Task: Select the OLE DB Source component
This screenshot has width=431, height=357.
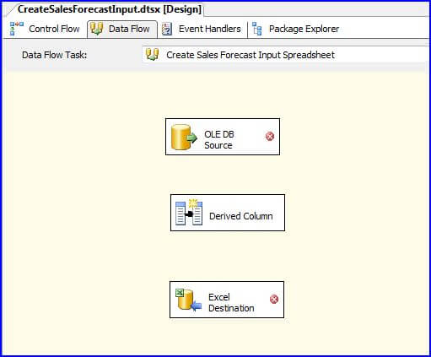Action: pos(223,137)
